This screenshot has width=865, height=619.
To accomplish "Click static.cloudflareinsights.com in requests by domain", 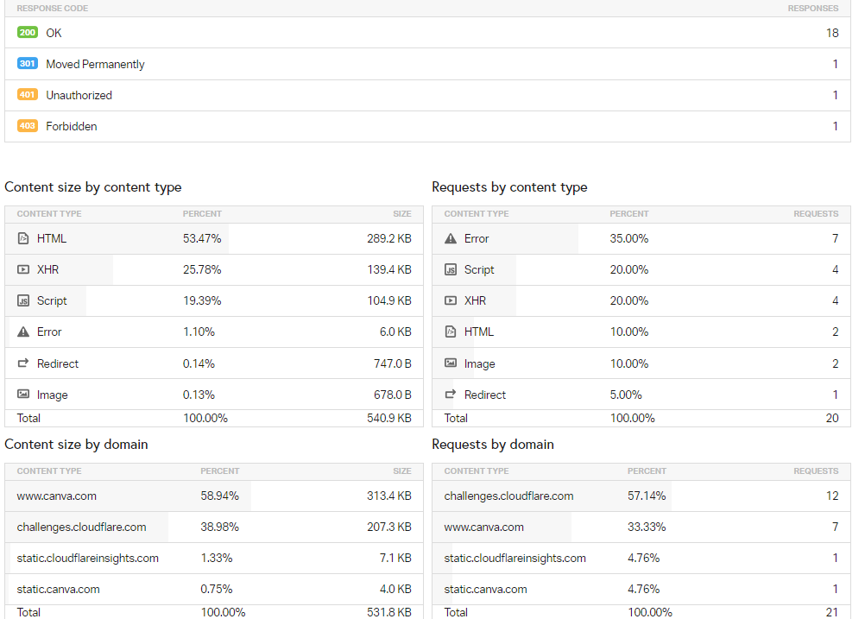I will [515, 558].
